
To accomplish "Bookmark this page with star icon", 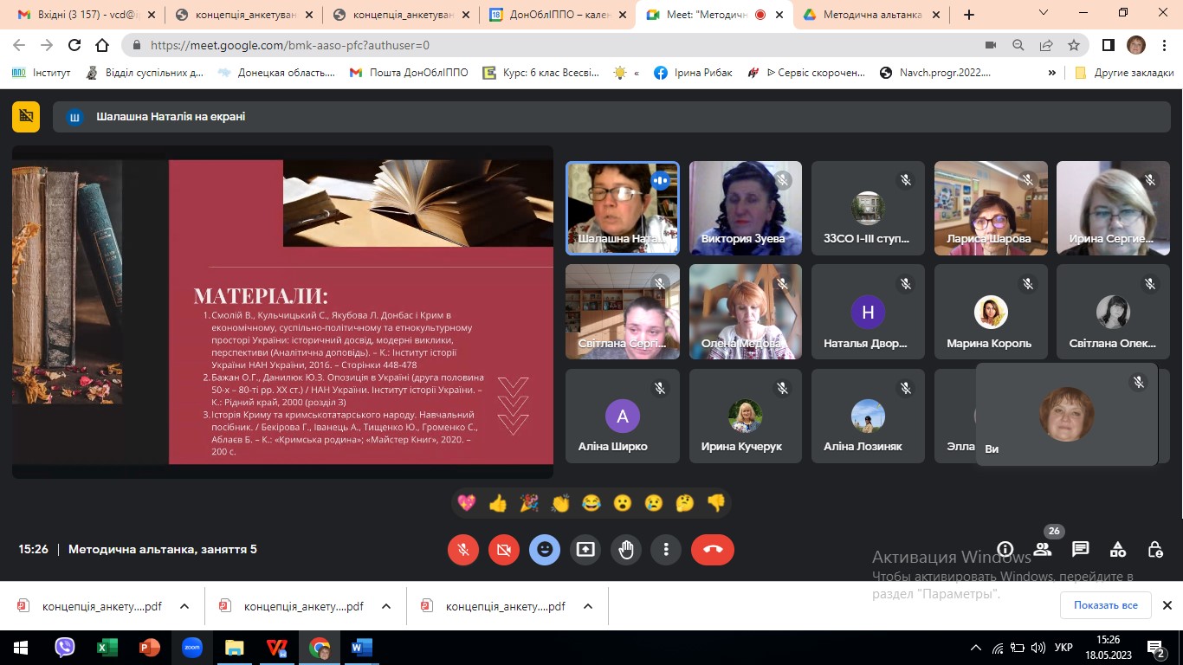I will 1074,45.
